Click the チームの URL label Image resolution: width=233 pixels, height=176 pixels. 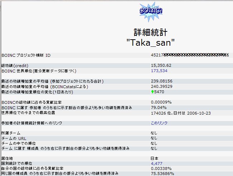(x=14, y=139)
